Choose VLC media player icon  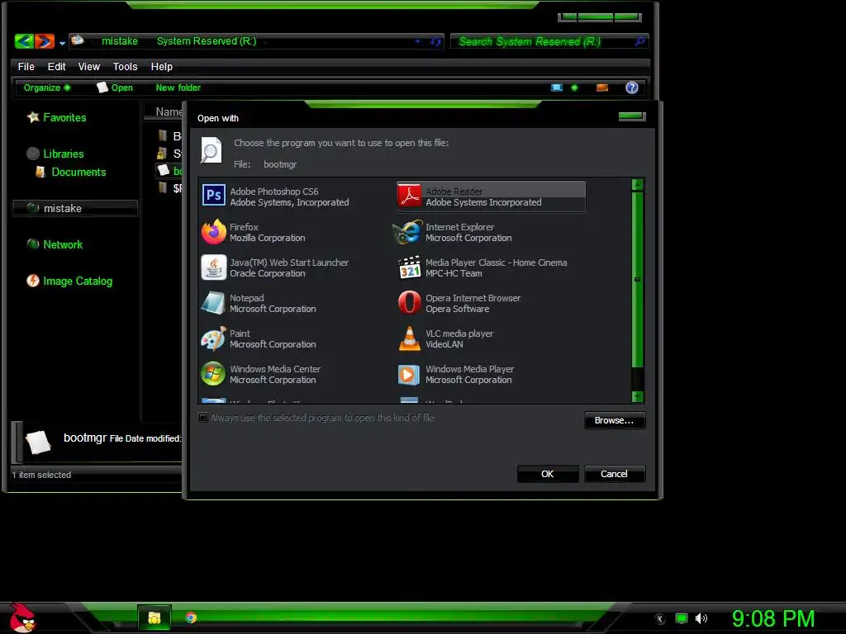[410, 338]
